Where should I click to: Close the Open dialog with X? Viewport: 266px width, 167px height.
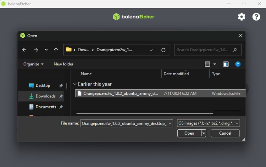240,36
